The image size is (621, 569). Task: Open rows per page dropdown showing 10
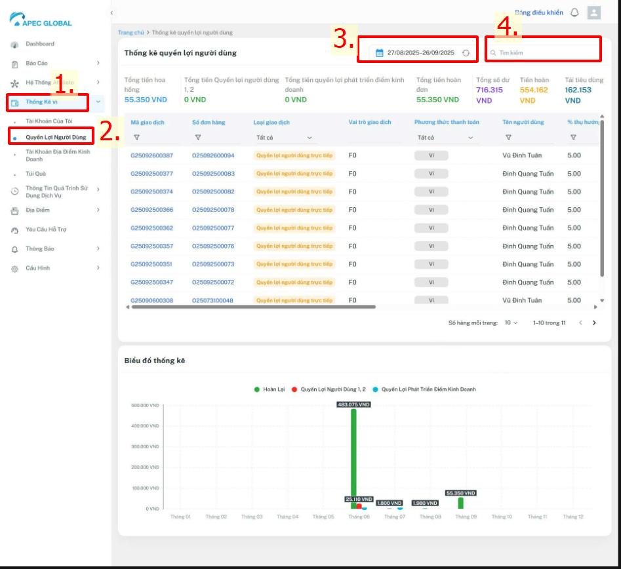click(511, 323)
